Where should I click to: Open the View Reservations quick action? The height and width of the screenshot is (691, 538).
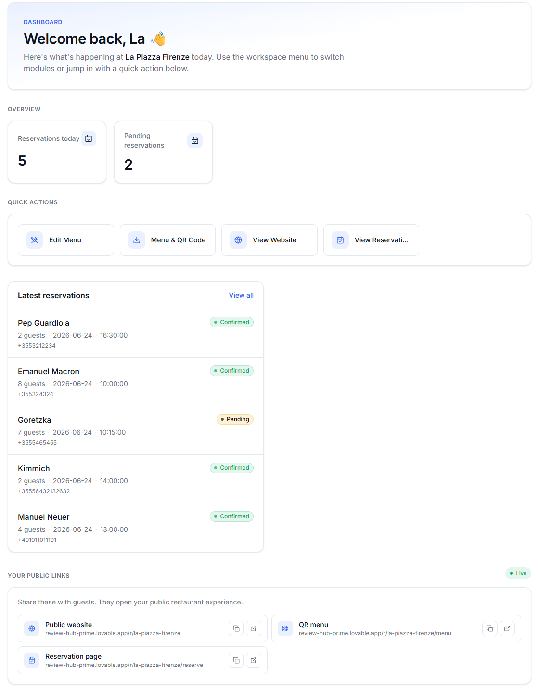[x=371, y=240]
